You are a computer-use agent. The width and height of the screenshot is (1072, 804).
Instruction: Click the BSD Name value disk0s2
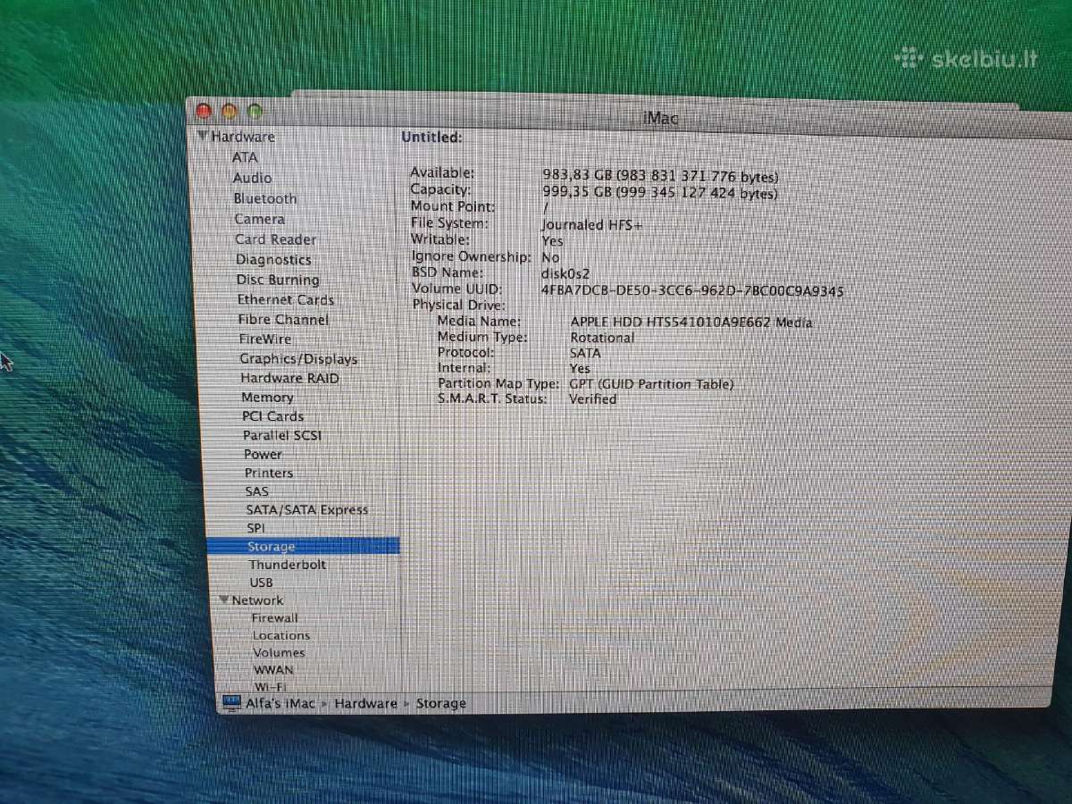tap(565, 274)
